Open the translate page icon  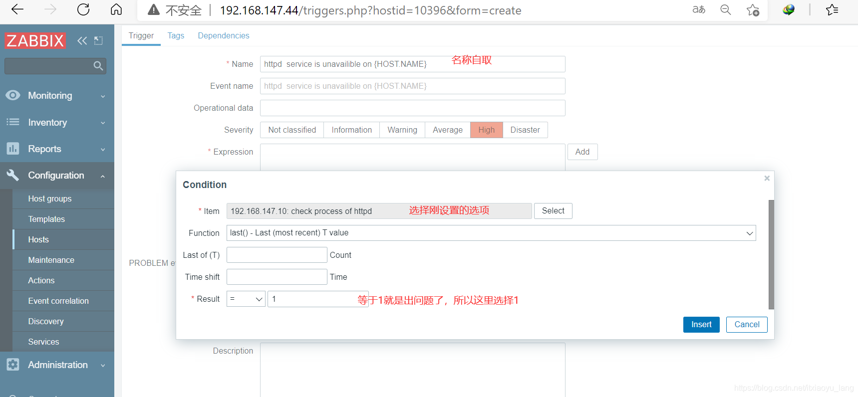click(x=699, y=9)
